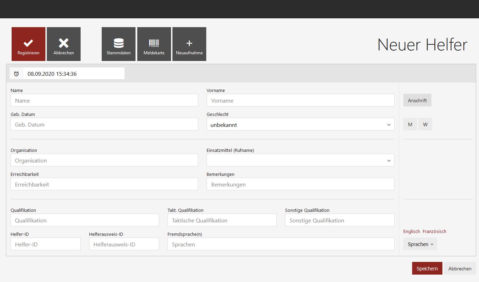
Task: Click the Registrieren checkmark tile
Action: point(29,44)
